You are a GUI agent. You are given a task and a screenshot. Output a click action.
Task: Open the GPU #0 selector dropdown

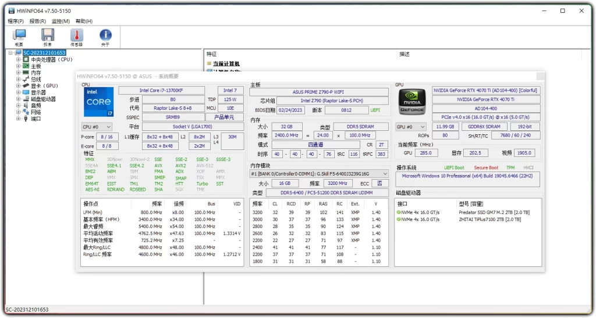pyautogui.click(x=410, y=127)
